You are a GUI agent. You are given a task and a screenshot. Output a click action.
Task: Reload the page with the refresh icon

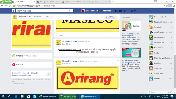point(10,6)
